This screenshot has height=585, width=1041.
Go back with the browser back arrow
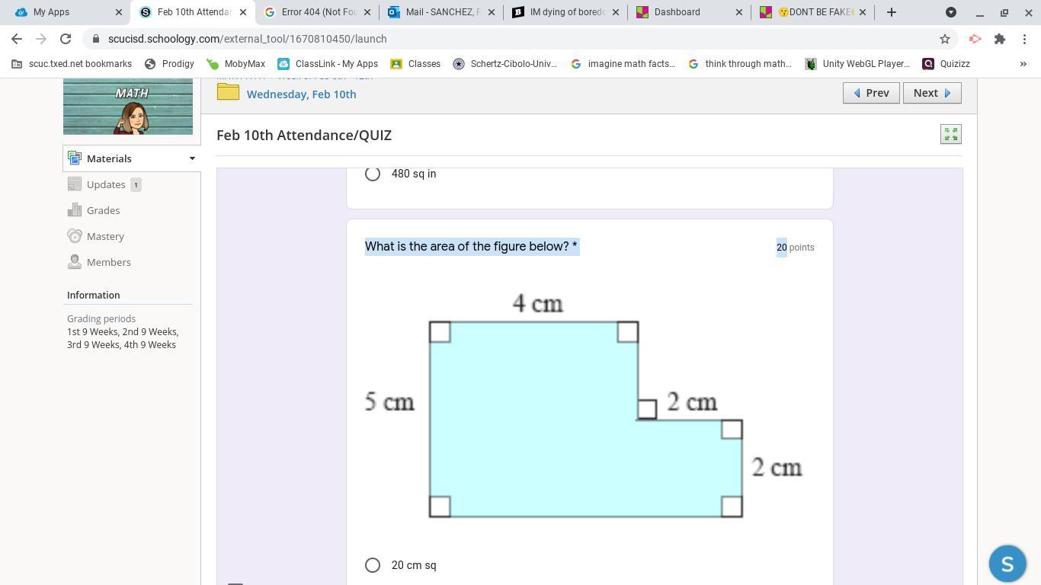coord(17,39)
